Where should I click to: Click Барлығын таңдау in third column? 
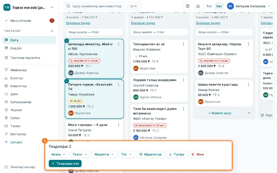[208, 23]
